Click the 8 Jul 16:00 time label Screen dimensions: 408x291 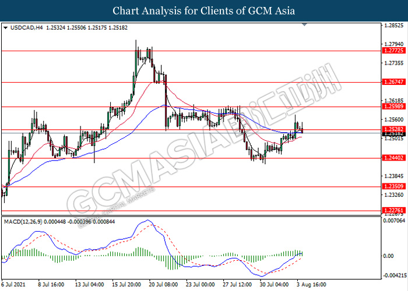[x=51, y=285]
